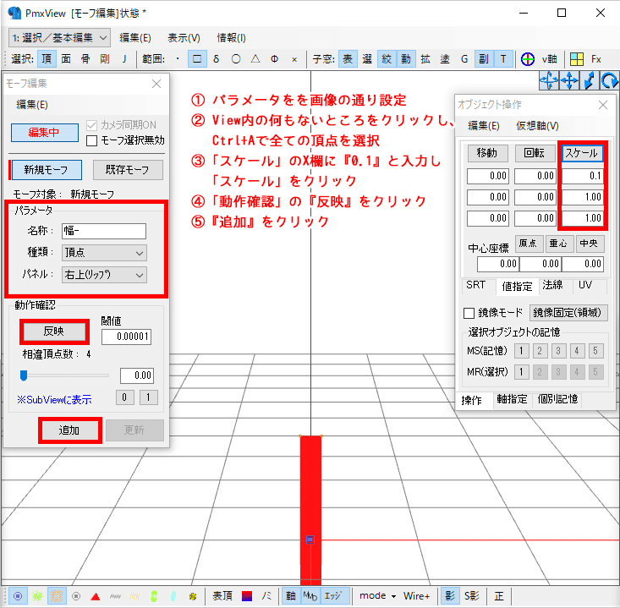Click 鏡像固定(領域) button
Image resolution: width=620 pixels, height=608 pixels.
tap(568, 313)
